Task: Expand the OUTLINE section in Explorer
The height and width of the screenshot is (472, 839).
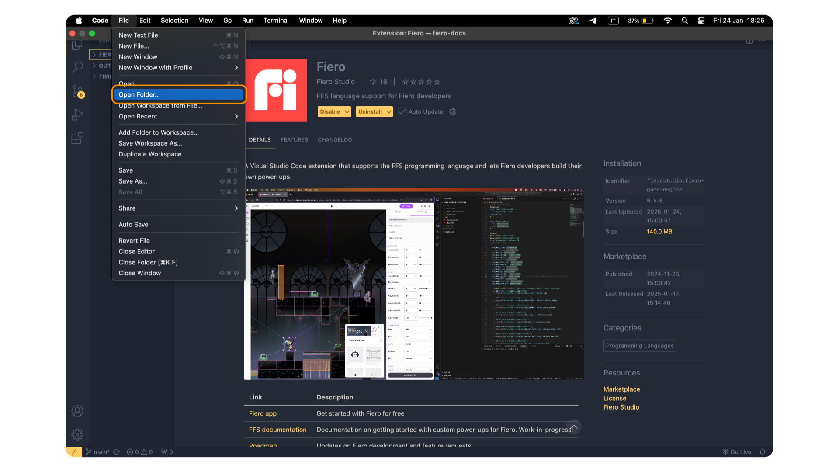Action: click(x=101, y=66)
